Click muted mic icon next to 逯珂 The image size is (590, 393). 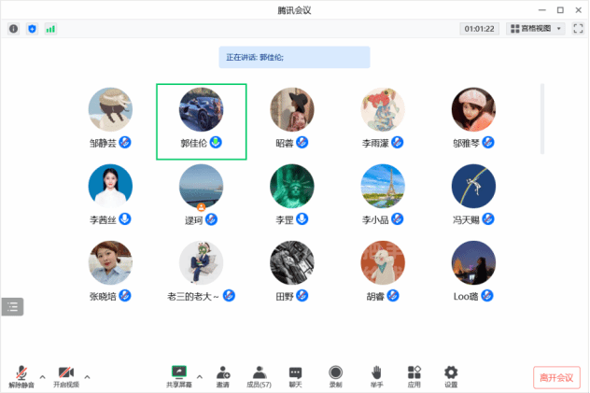point(211,219)
